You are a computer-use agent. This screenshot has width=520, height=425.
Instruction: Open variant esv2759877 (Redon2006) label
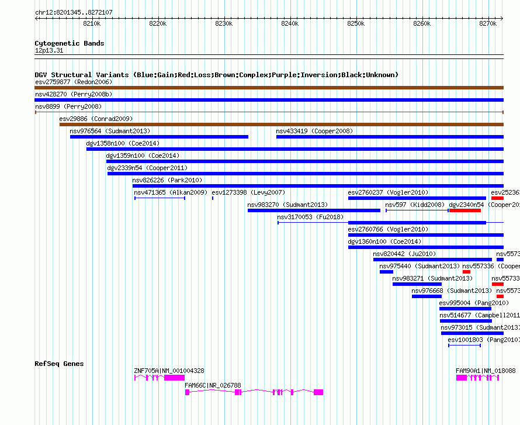point(74,82)
